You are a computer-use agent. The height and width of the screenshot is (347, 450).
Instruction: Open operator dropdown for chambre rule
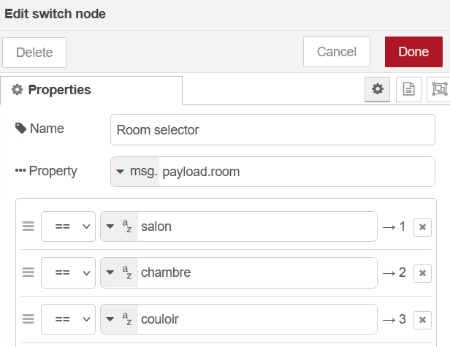[x=68, y=272]
